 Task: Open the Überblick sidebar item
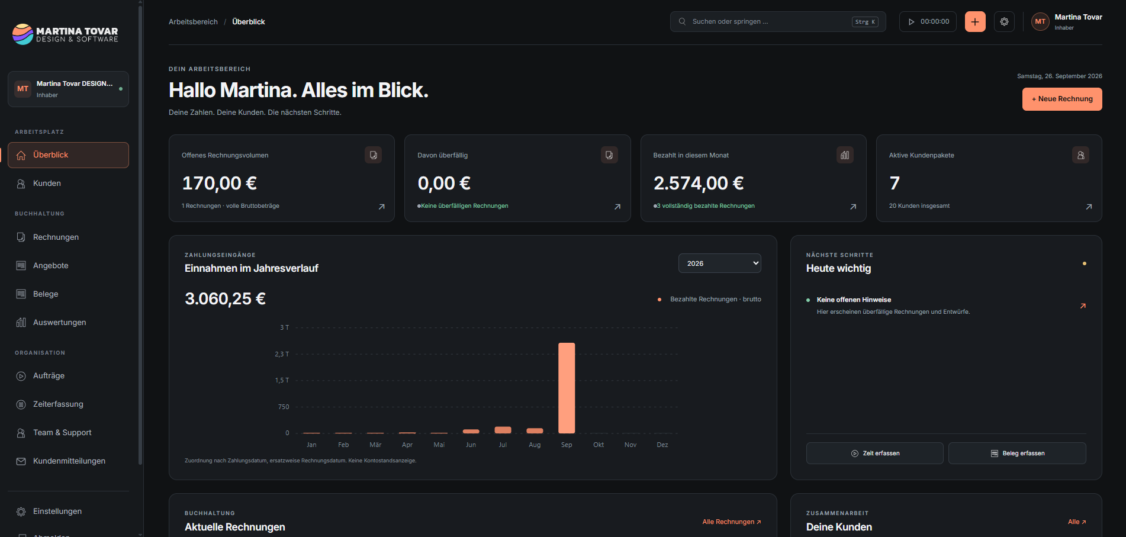(x=68, y=155)
